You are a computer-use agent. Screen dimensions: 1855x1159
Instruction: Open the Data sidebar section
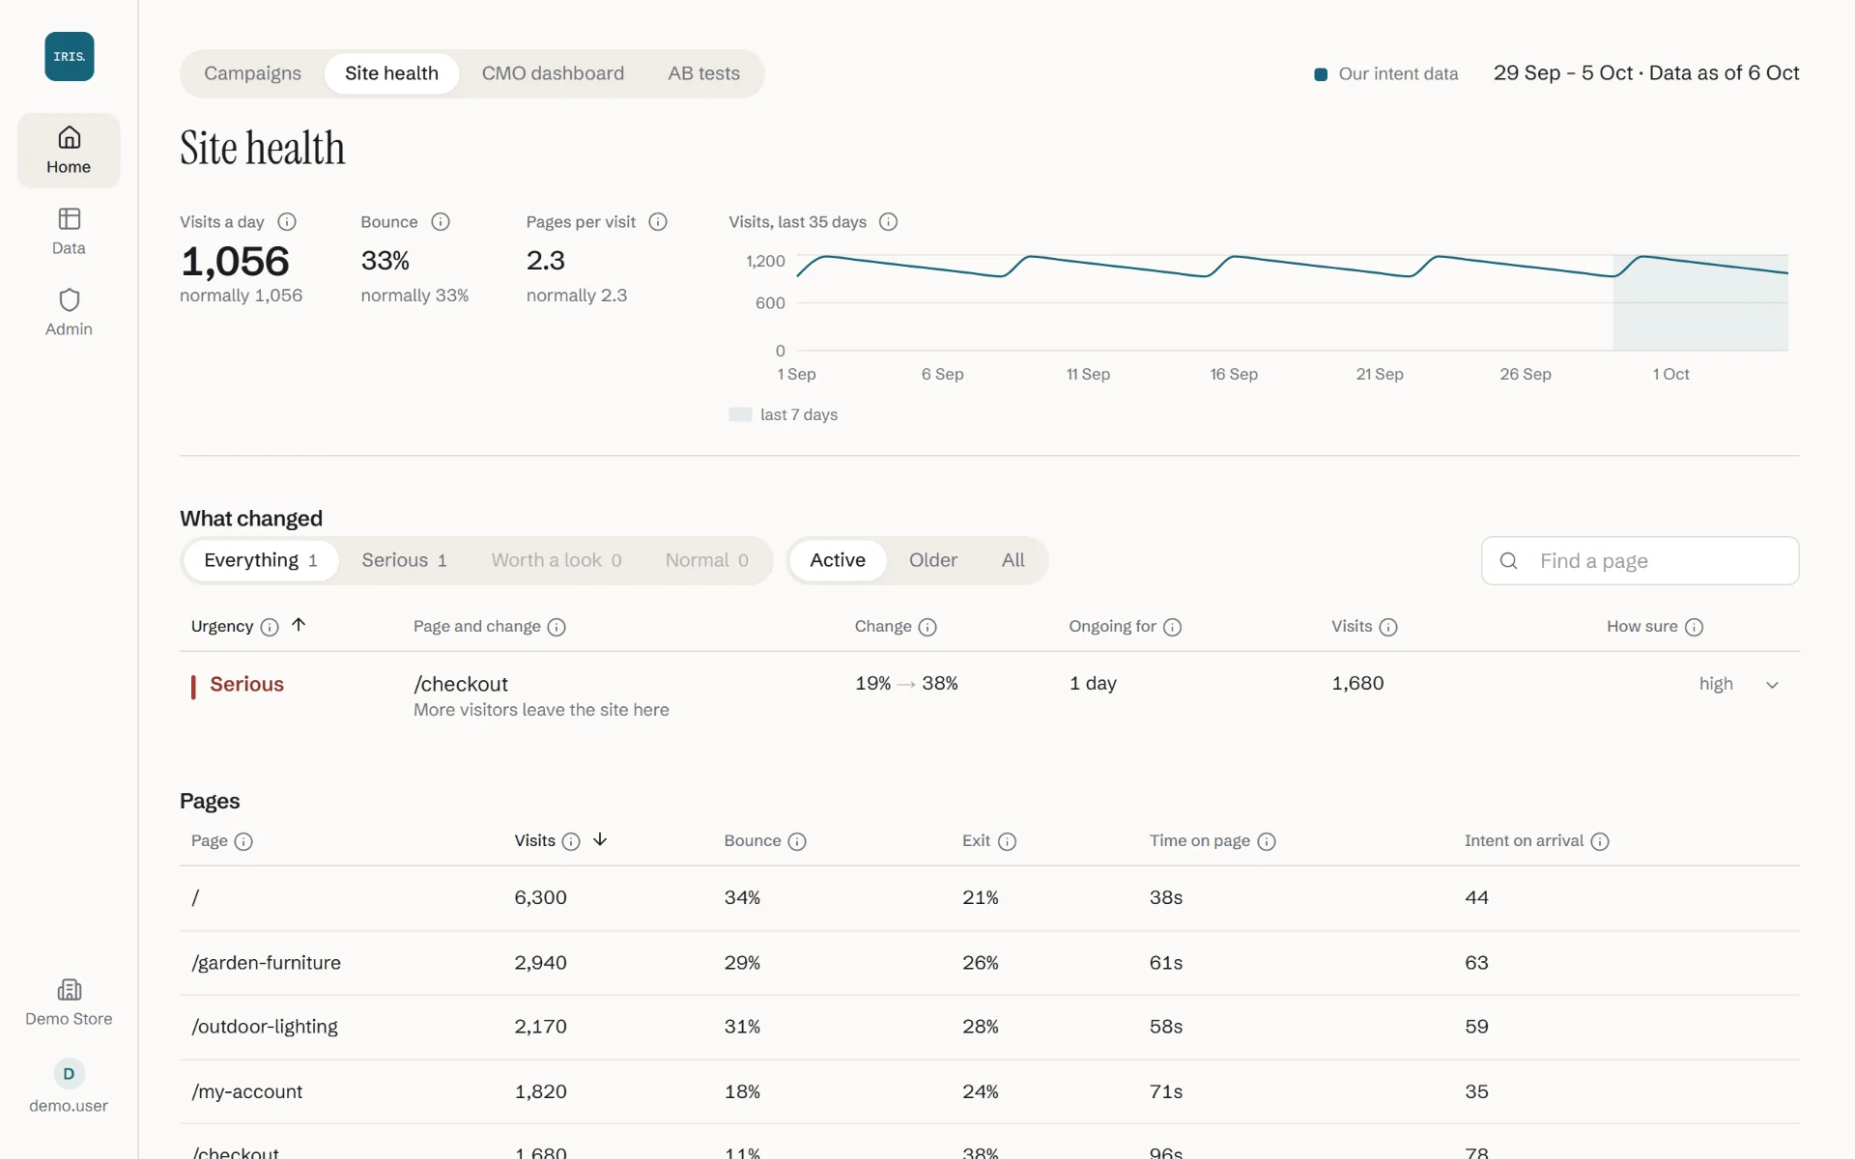coord(69,232)
